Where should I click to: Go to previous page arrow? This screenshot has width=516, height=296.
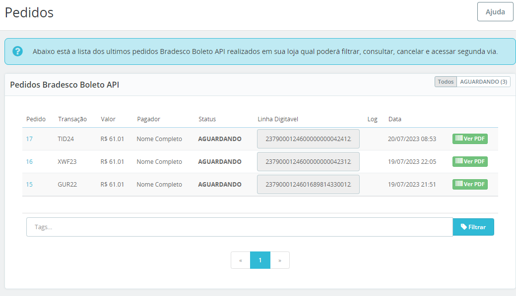click(241, 260)
